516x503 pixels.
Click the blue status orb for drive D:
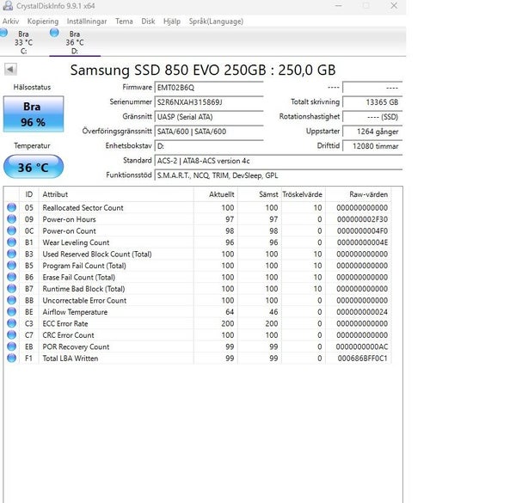[54, 32]
